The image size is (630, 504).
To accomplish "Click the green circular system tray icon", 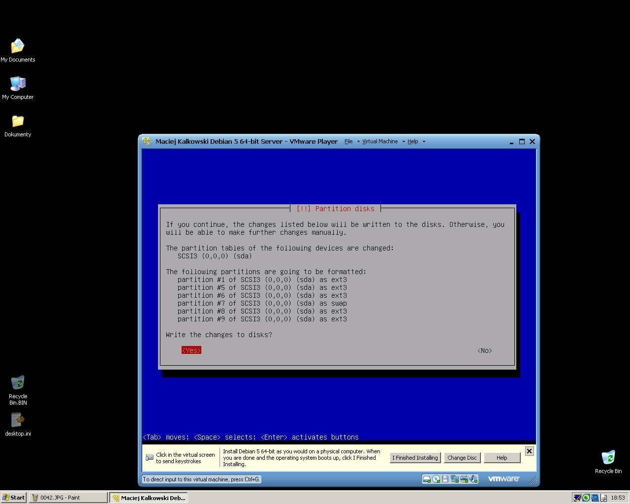I will click(586, 498).
